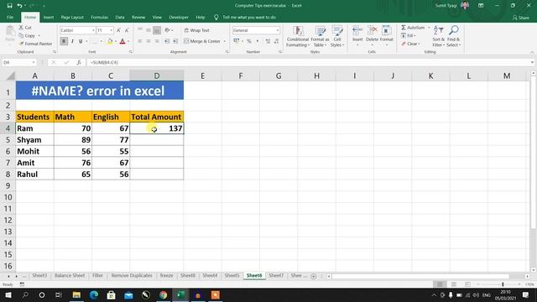Save the workbook from quick access toolbar

9,6
